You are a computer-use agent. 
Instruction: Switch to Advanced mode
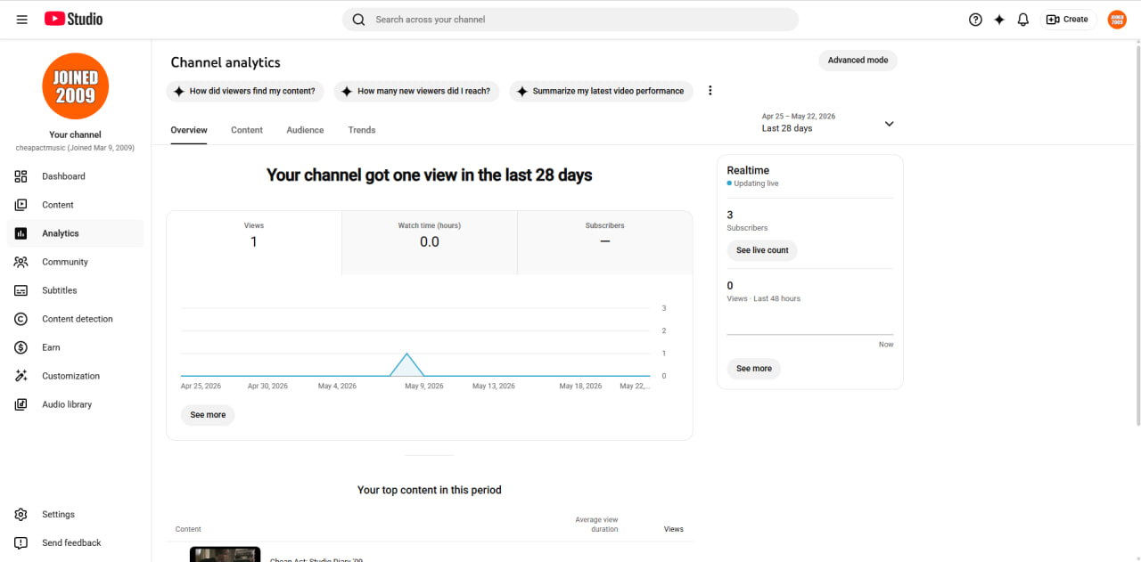pos(858,61)
